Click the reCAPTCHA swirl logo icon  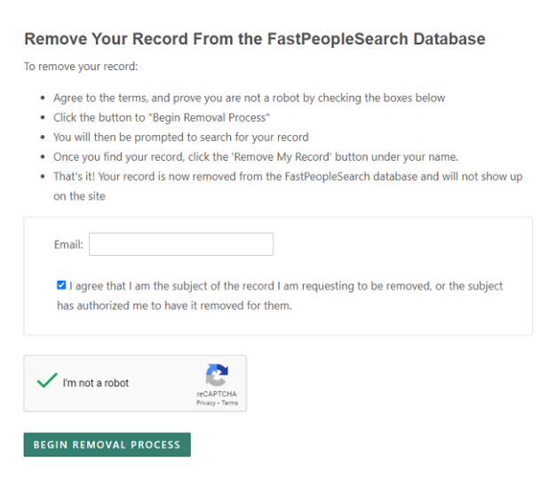pos(217,375)
